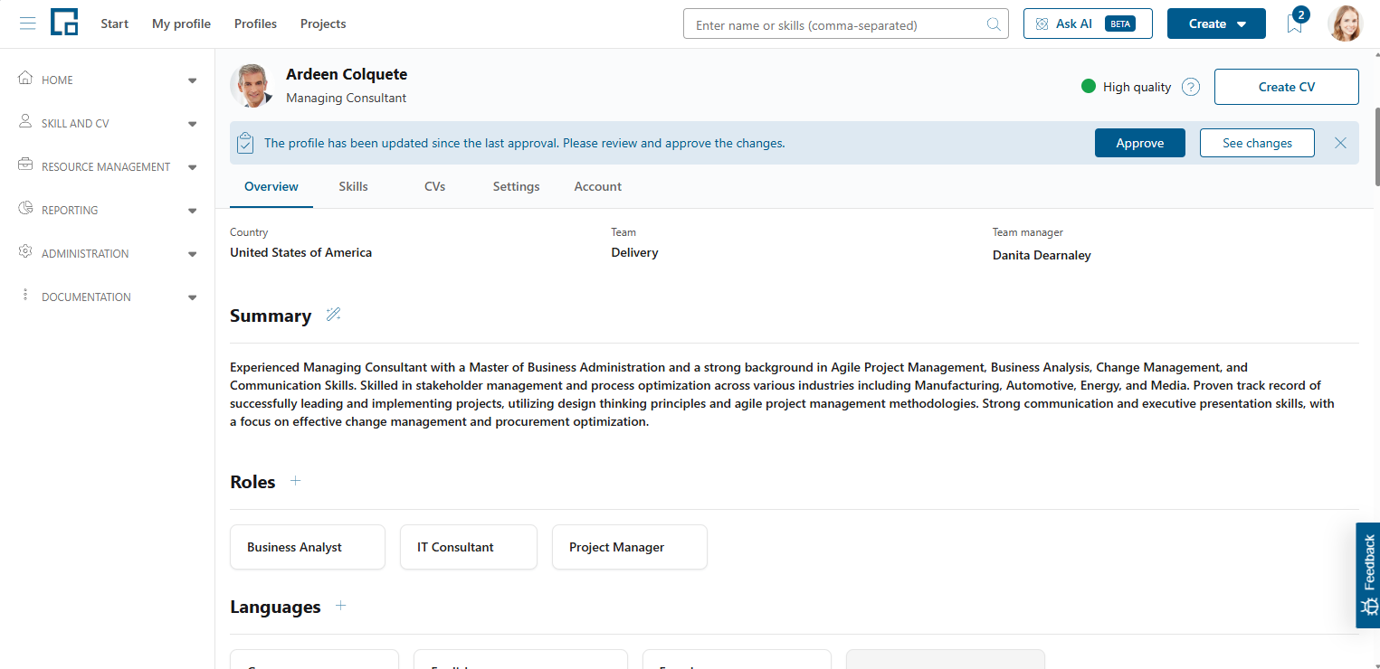Screen dimensions: 1380x669
Task: Switch to the CVs tab
Action: click(x=434, y=186)
